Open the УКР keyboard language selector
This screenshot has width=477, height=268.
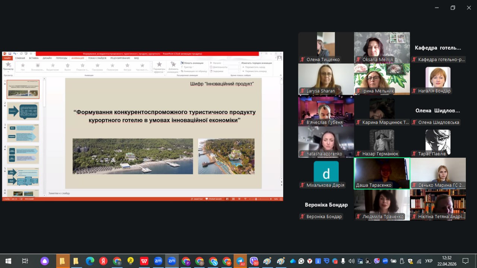(x=429, y=261)
